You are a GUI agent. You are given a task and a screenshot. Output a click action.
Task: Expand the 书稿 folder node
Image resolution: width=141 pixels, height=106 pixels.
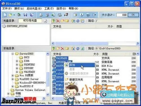pyautogui.click(x=8, y=94)
